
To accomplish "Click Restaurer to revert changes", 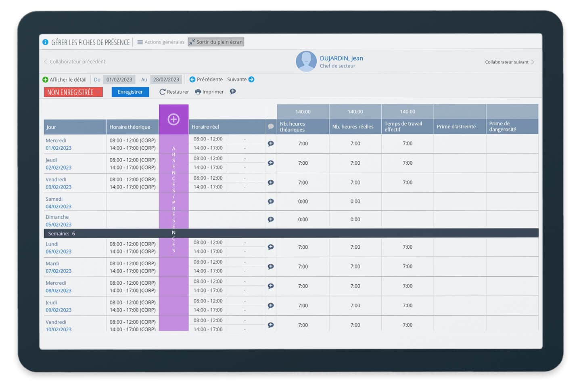I will (x=174, y=92).
